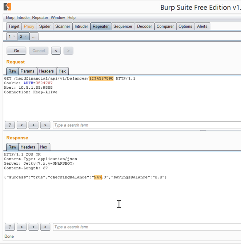Image resolution: width=241 pixels, height=244 pixels.
Task: Click the Server: Jetty header line
Action: pyautogui.click(x=39, y=164)
